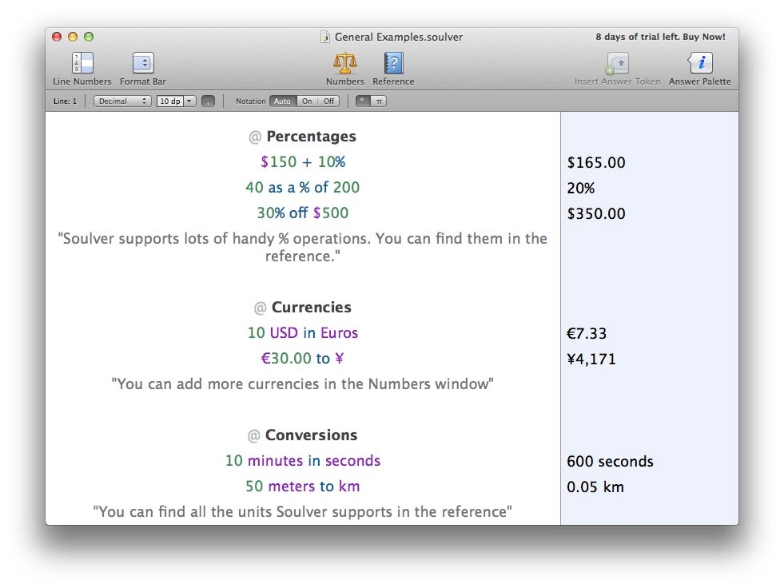Viewport: 784px width, 588px height.
Task: Click the comment about units Soulver supports
Action: [303, 512]
